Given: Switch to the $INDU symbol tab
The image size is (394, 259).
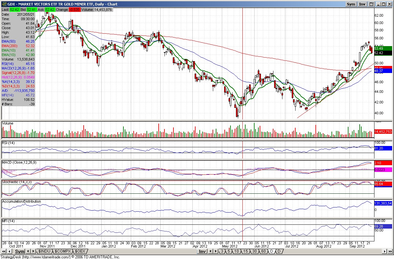Looking at the screenshot, I should (x=44, y=251).
